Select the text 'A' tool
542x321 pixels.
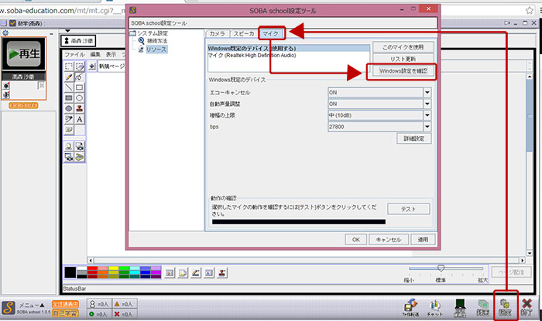click(x=80, y=119)
